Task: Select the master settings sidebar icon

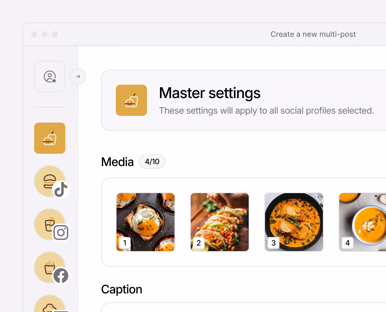Action: 50,138
